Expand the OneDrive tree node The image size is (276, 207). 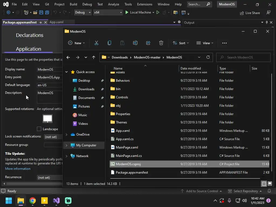coord(67,134)
